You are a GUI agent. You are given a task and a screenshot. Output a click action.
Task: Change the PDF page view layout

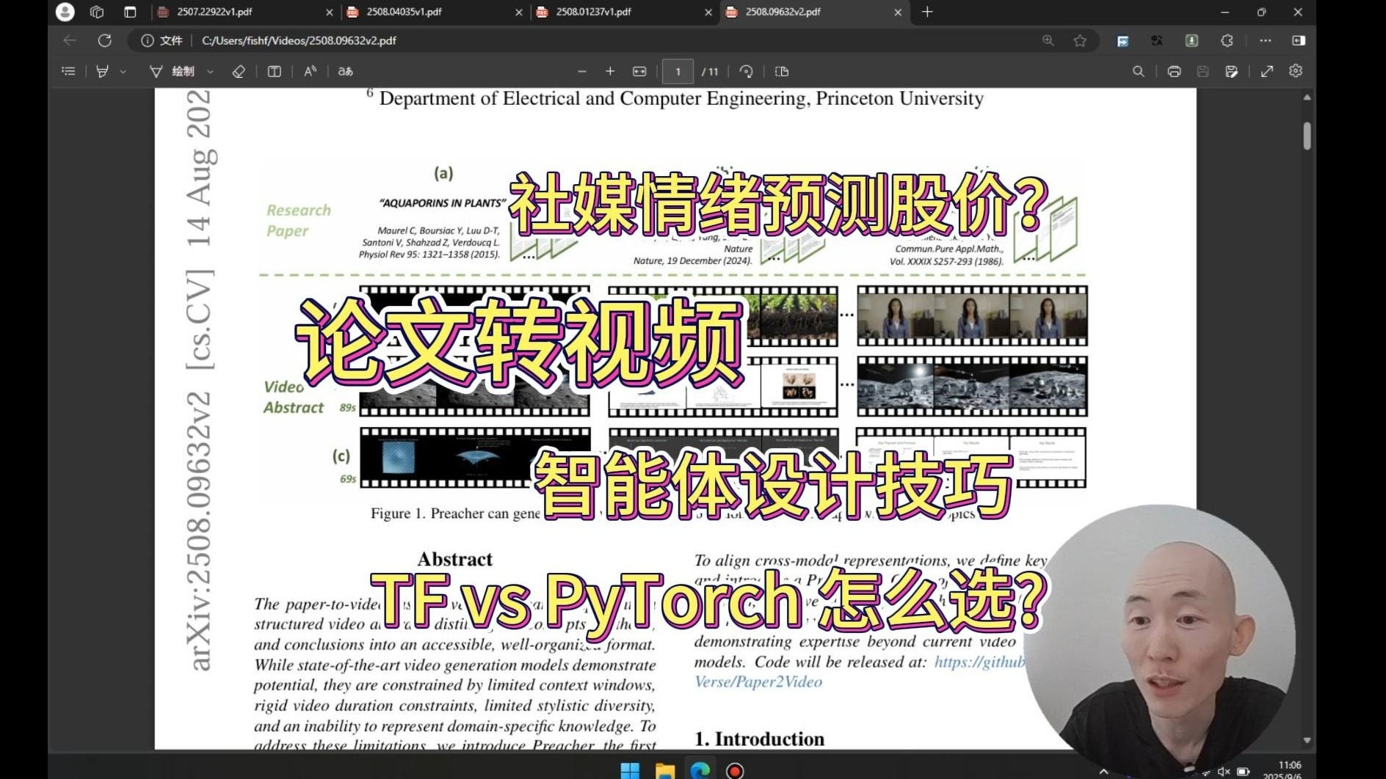[x=782, y=71]
